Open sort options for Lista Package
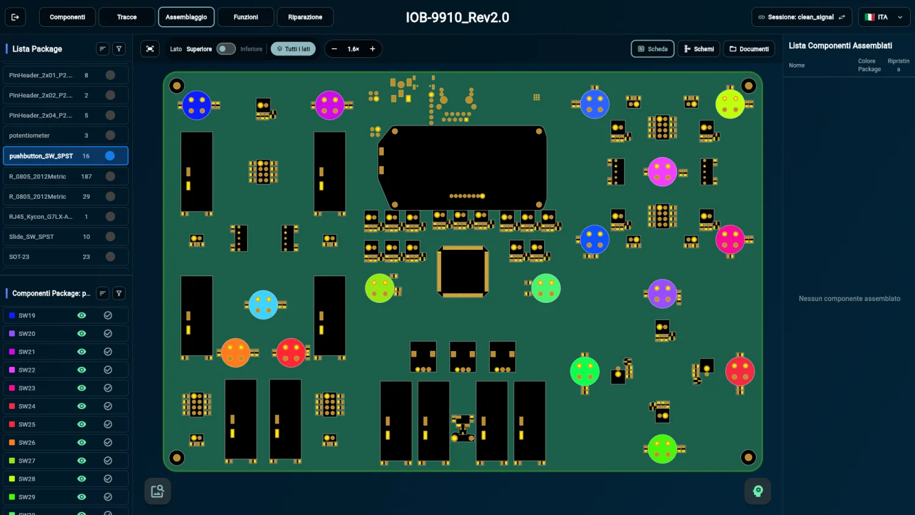Image resolution: width=915 pixels, height=515 pixels. (102, 49)
